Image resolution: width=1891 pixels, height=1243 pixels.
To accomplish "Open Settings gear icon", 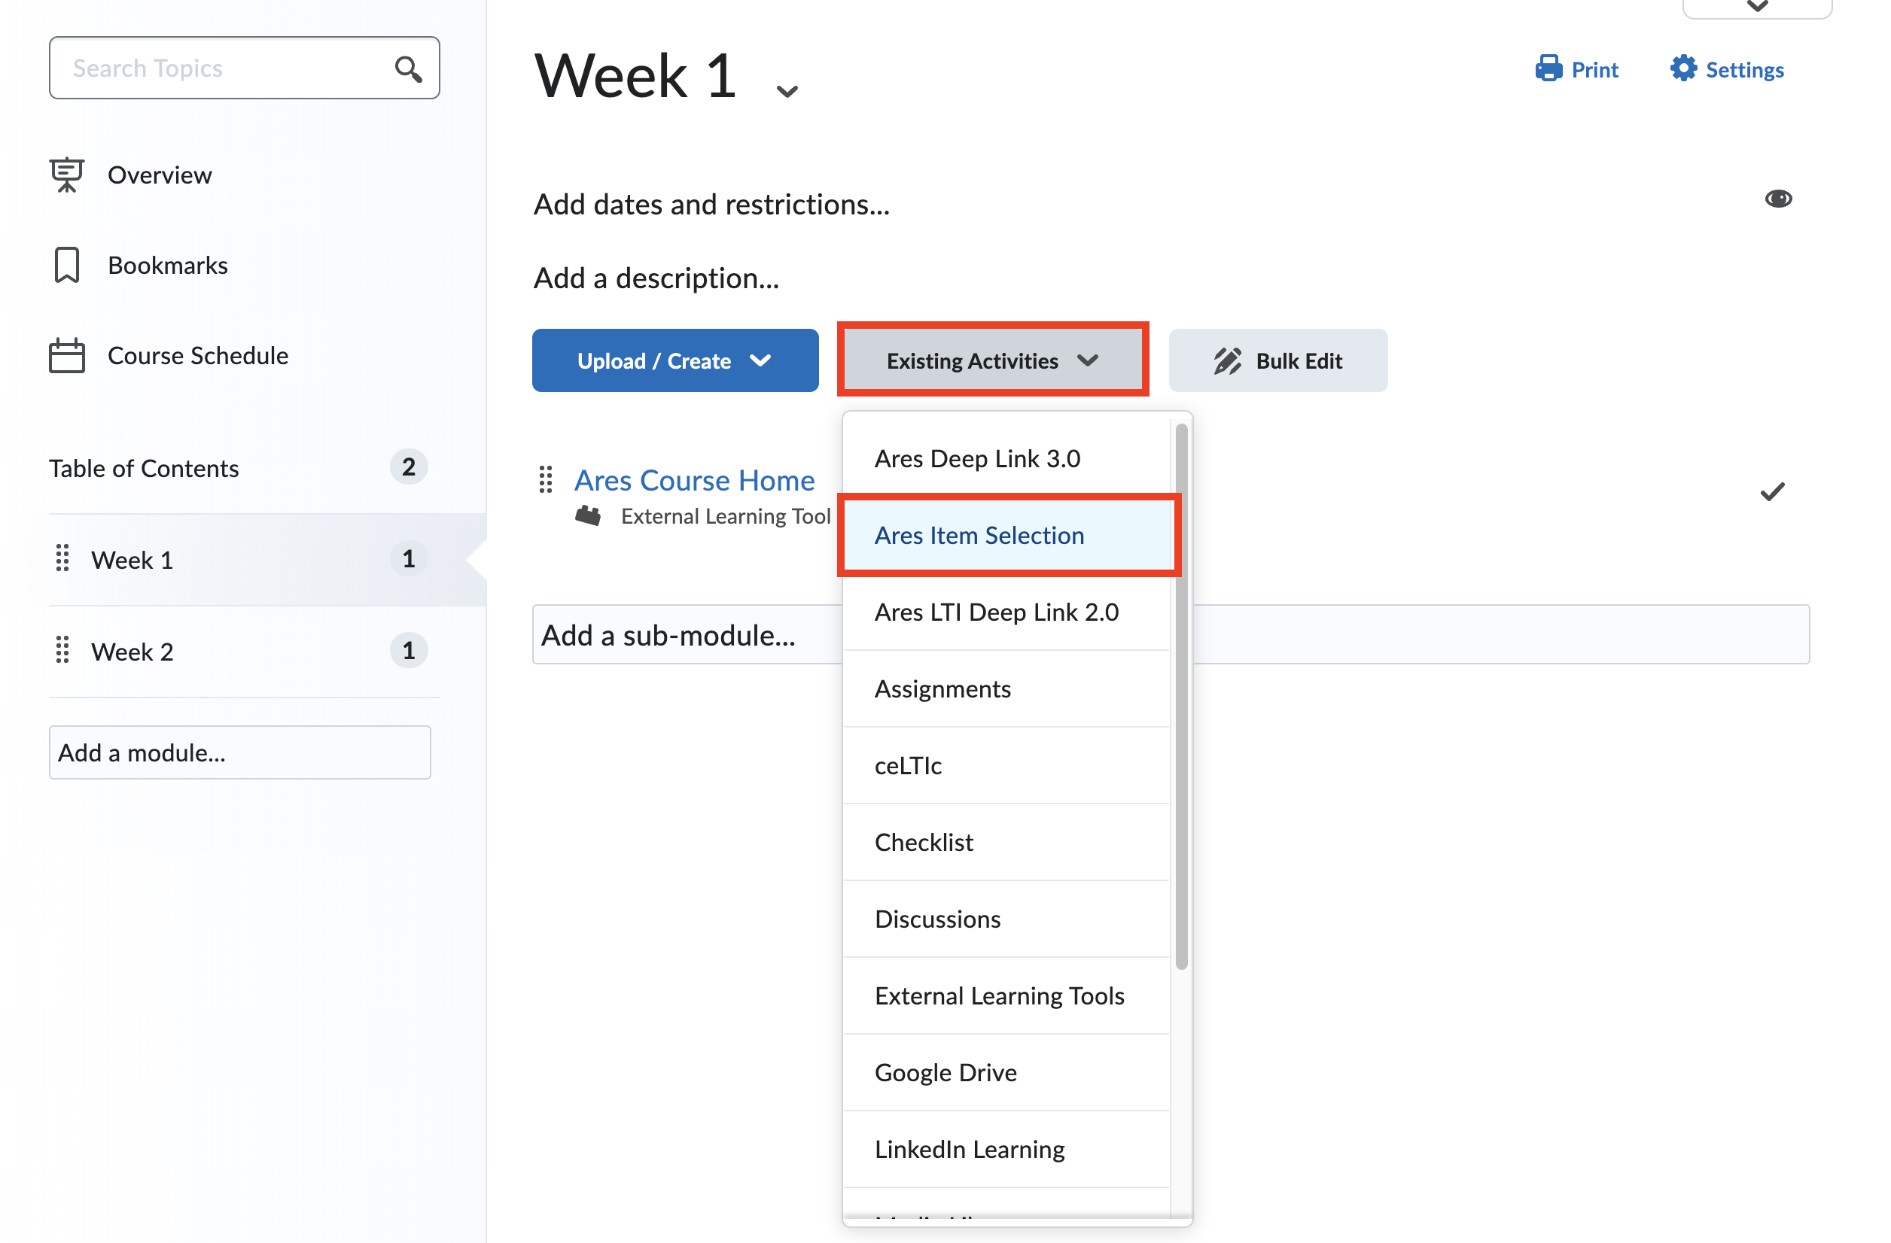I will (1682, 69).
